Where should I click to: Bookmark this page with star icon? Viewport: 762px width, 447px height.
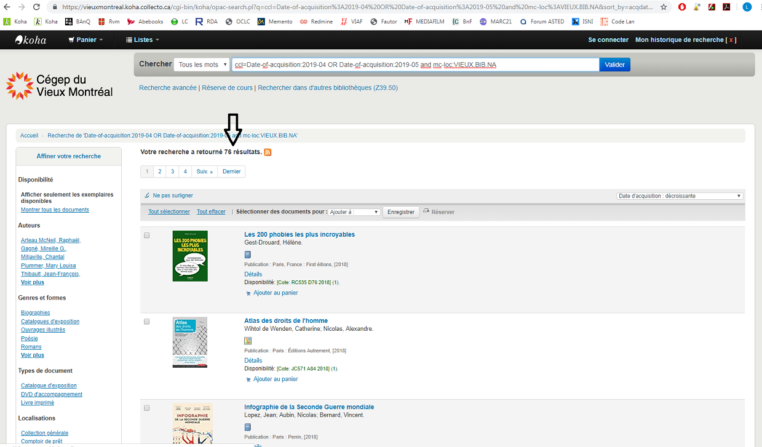[664, 7]
